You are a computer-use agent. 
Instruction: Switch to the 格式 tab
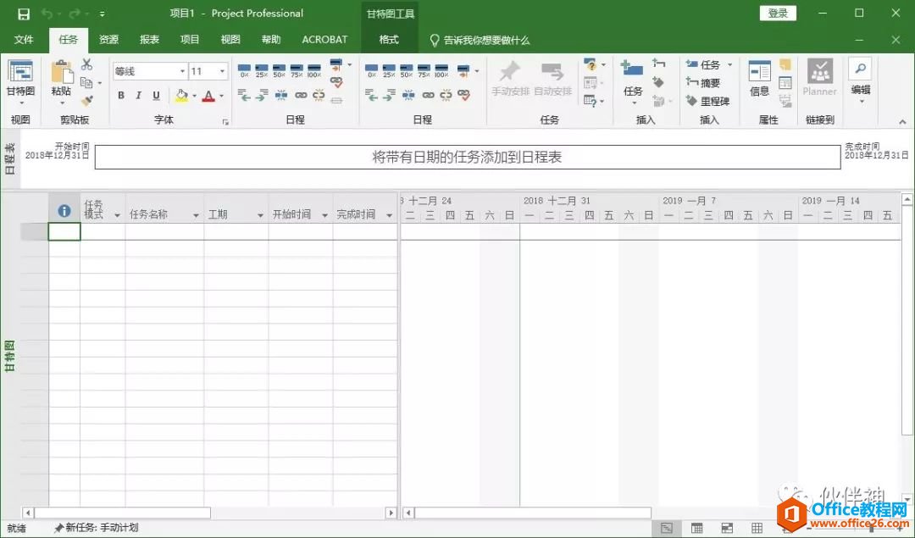389,40
